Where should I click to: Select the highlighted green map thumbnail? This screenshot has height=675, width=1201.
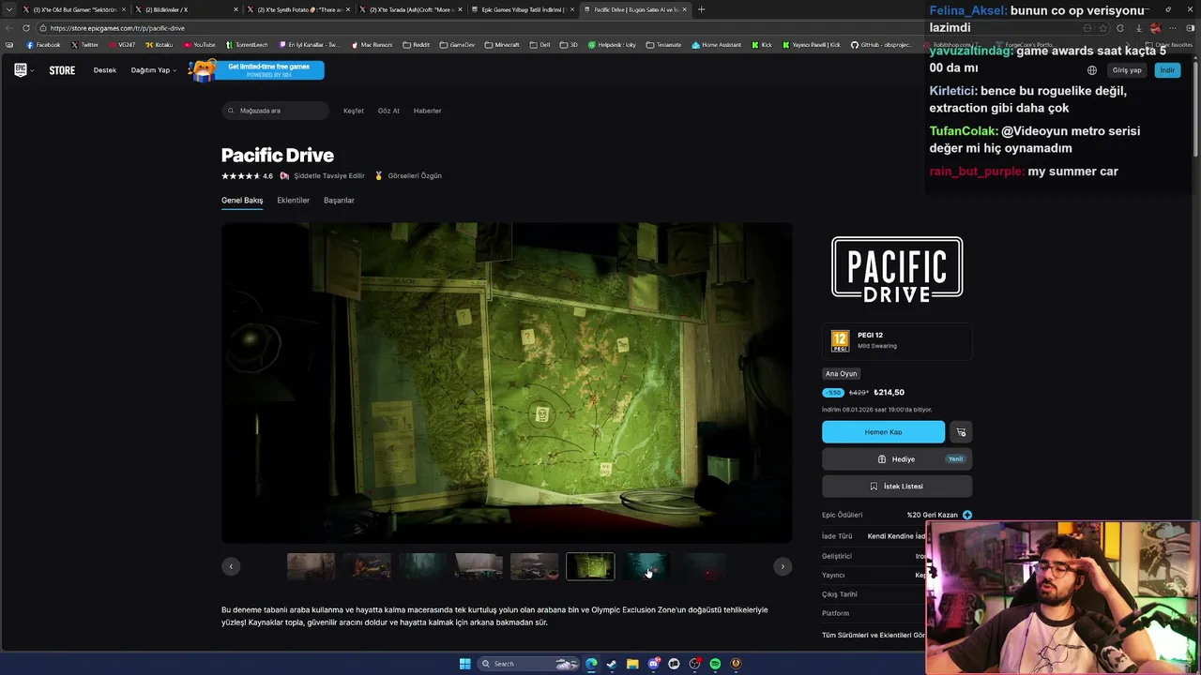point(590,566)
